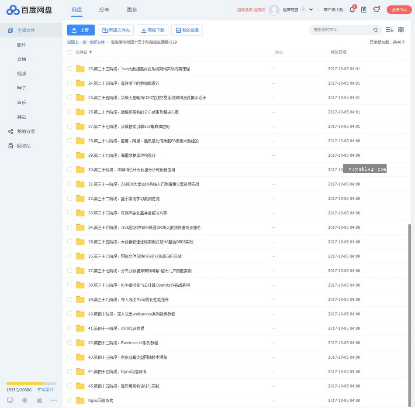
Task: Click the Android client icon
Action: click(x=25, y=400)
